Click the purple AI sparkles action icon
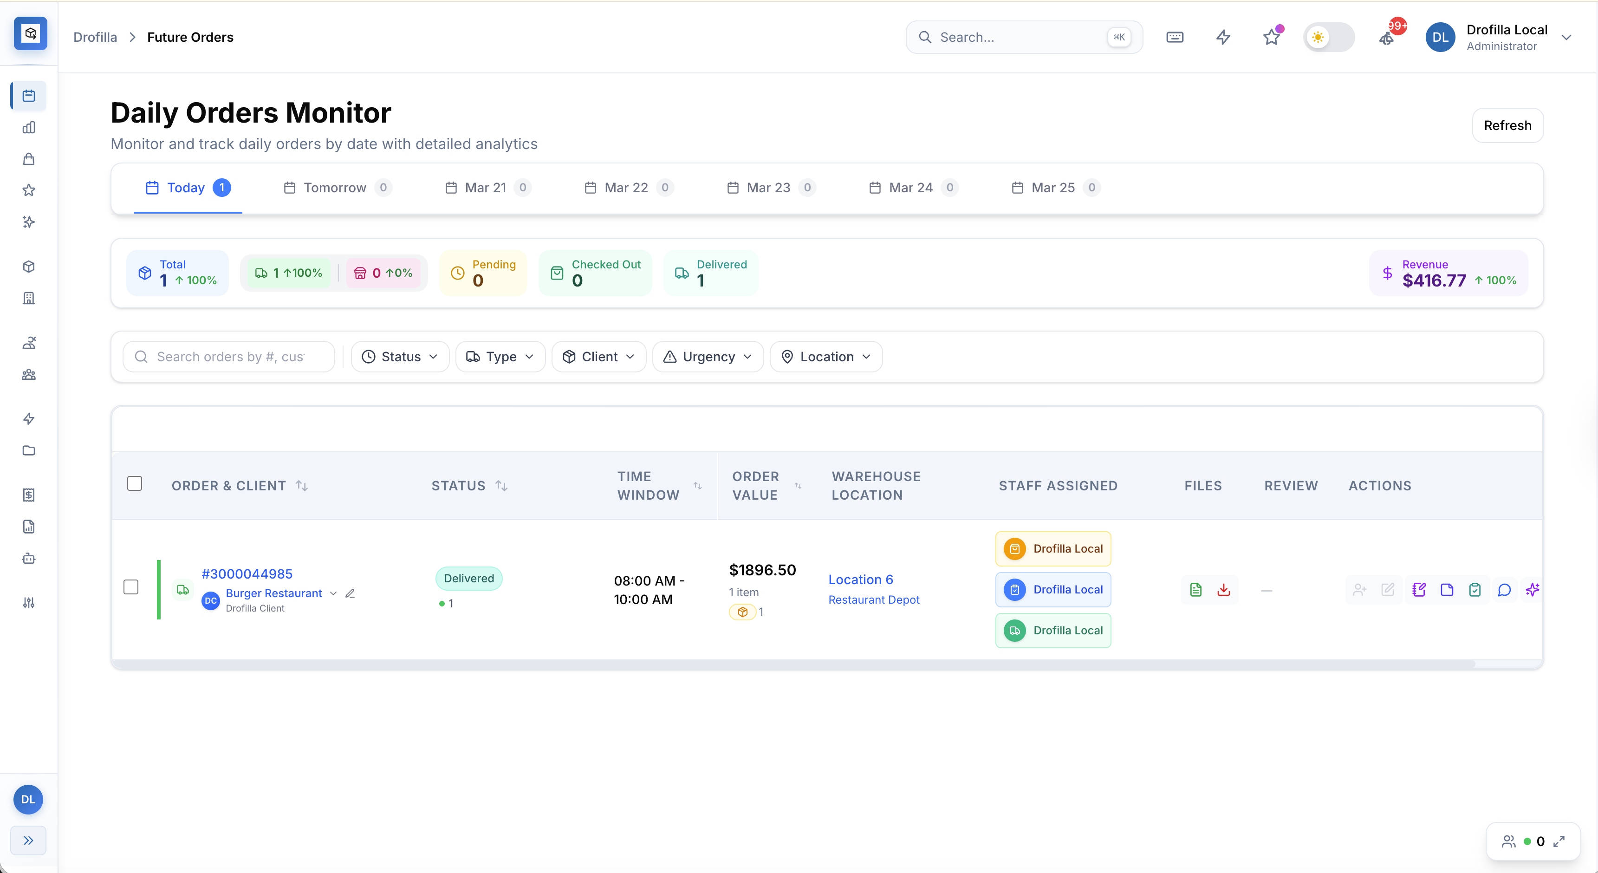 (1532, 589)
